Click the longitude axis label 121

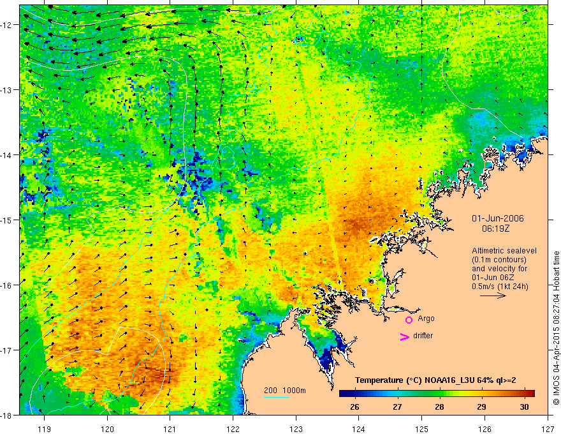tap(170, 429)
